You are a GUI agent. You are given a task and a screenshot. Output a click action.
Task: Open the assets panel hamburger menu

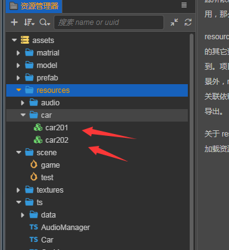184,5
